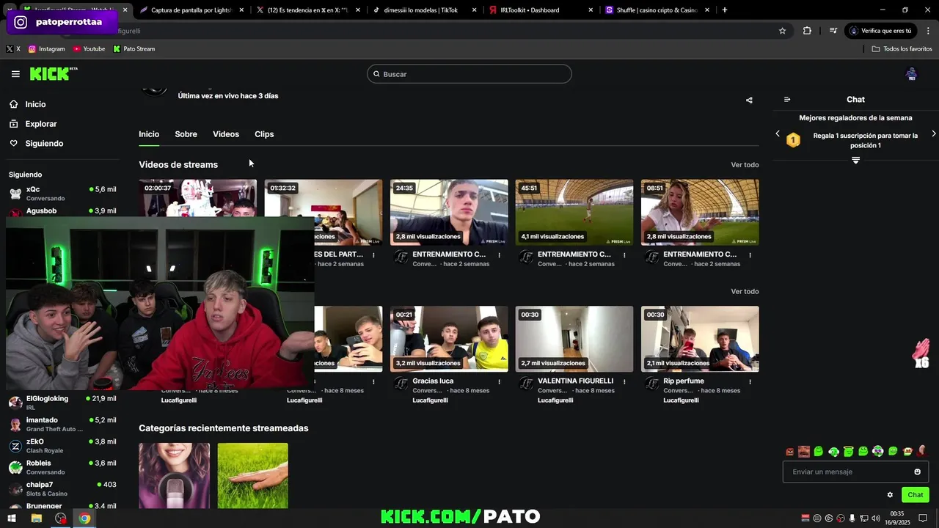
Task: Open options for Rip perfume clip
Action: pyautogui.click(x=750, y=382)
